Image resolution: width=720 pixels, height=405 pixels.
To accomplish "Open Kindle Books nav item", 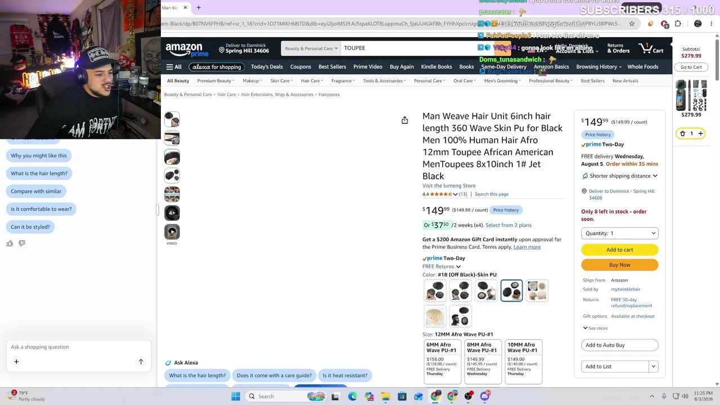I will pos(436,67).
